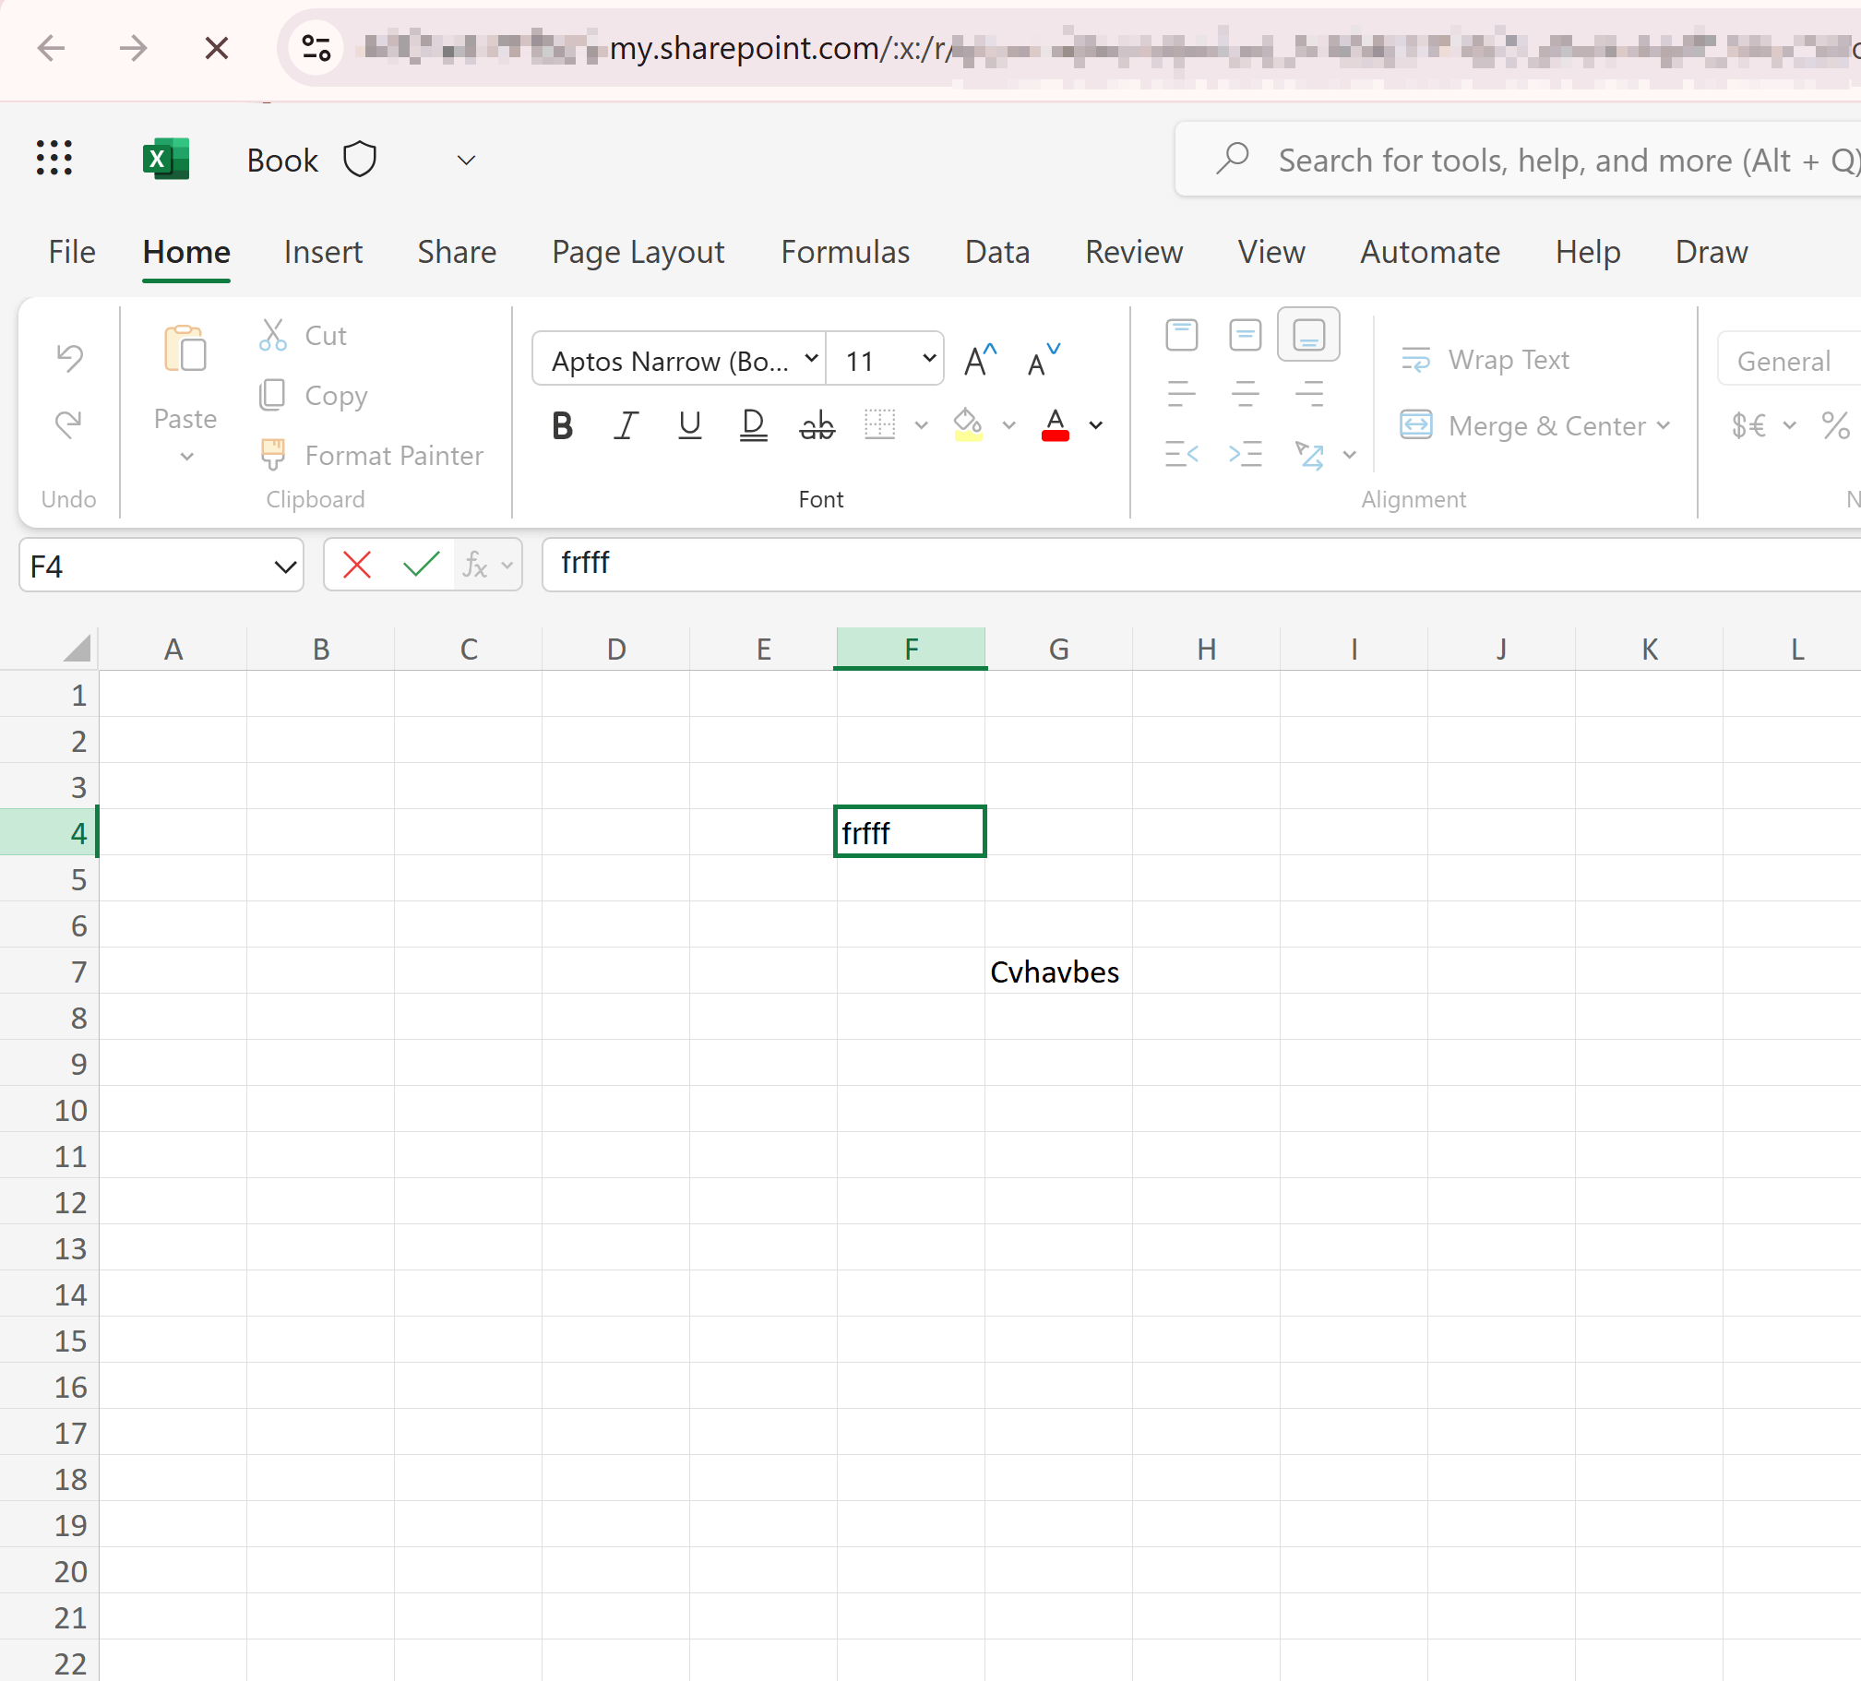This screenshot has width=1861, height=1681.
Task: Open the Microsoft 365 app launcher
Action: pos(54,159)
